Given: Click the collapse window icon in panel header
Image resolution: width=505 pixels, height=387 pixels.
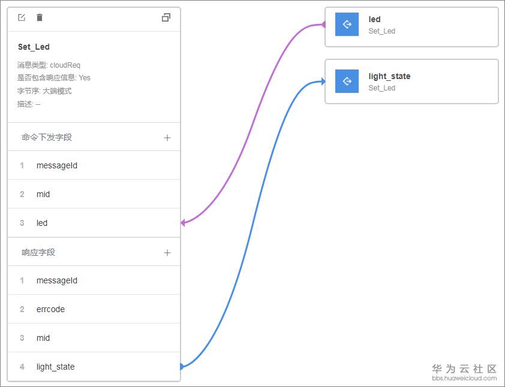Looking at the screenshot, I should [x=166, y=17].
